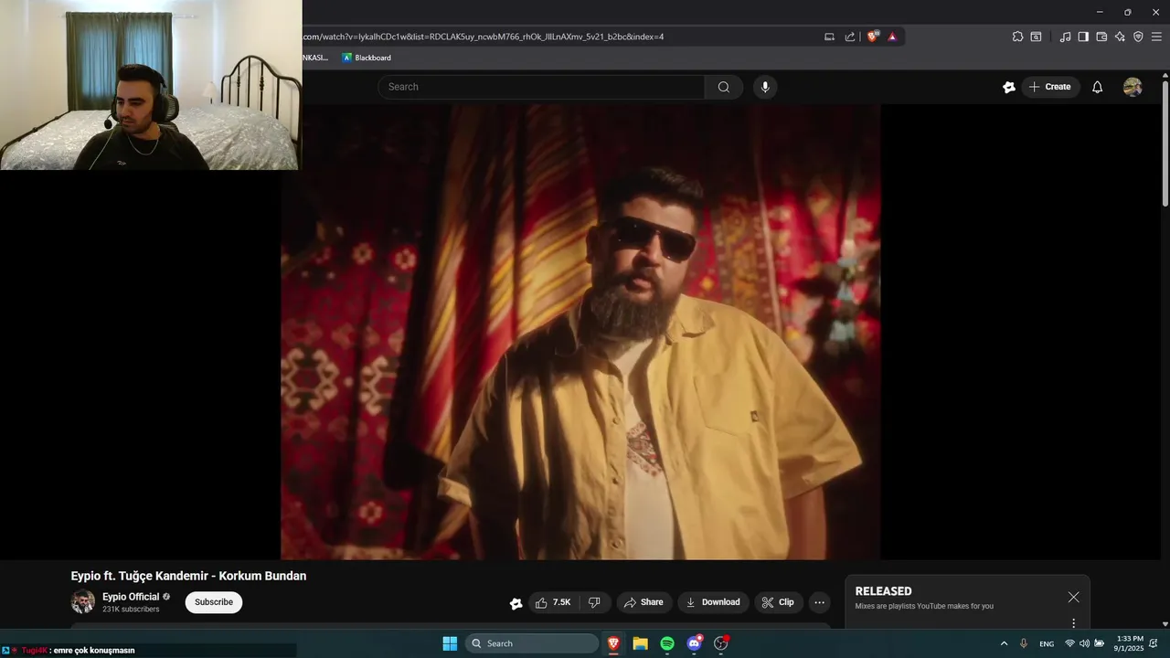The image size is (1170, 658).
Task: Open Spotify from the taskbar
Action: [667, 643]
